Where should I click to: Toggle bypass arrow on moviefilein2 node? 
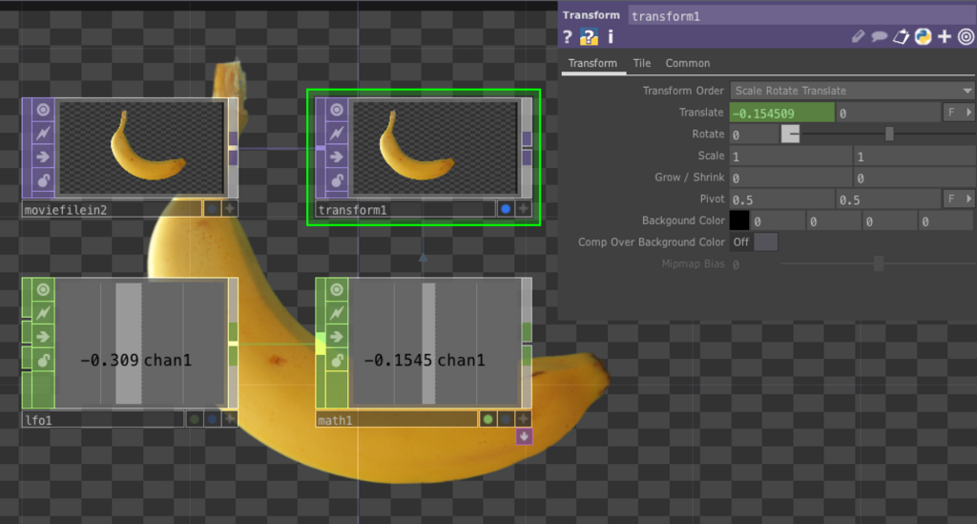coord(43,157)
